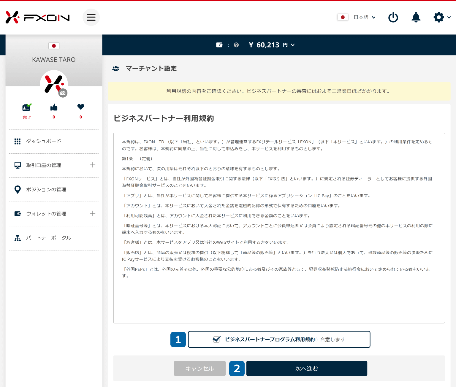Click the ID card 完了 verification icon
The image size is (456, 387).
27,107
